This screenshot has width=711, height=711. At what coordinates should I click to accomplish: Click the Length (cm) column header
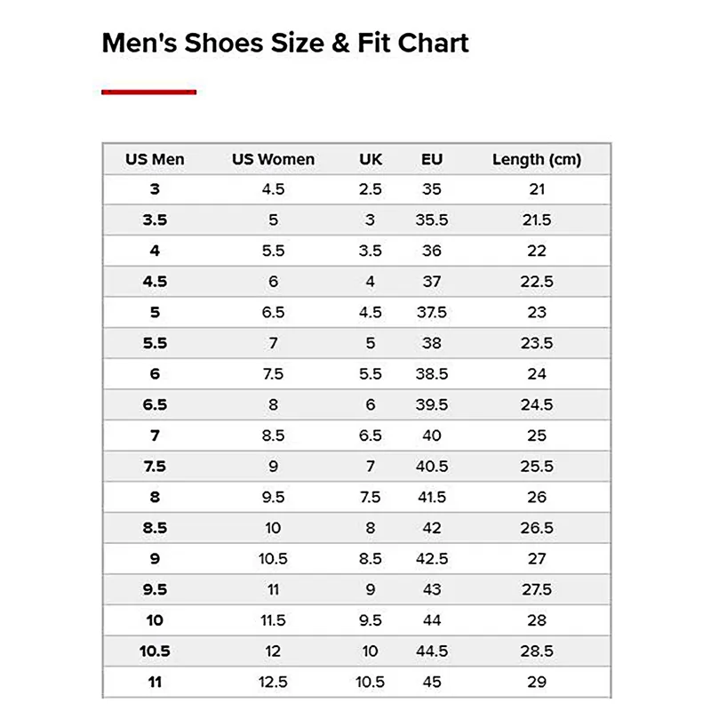click(537, 160)
